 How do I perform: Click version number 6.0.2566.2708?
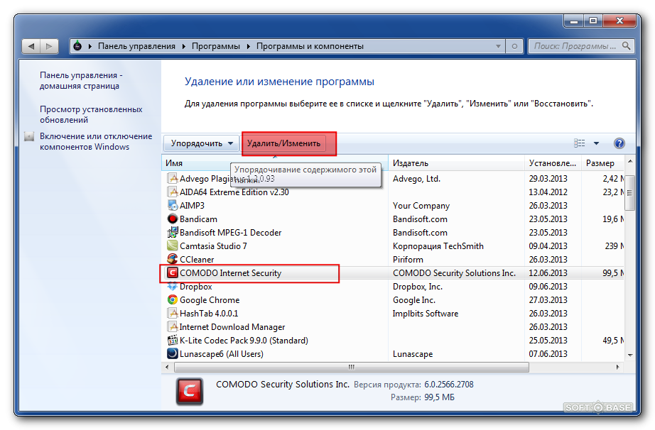coord(449,384)
